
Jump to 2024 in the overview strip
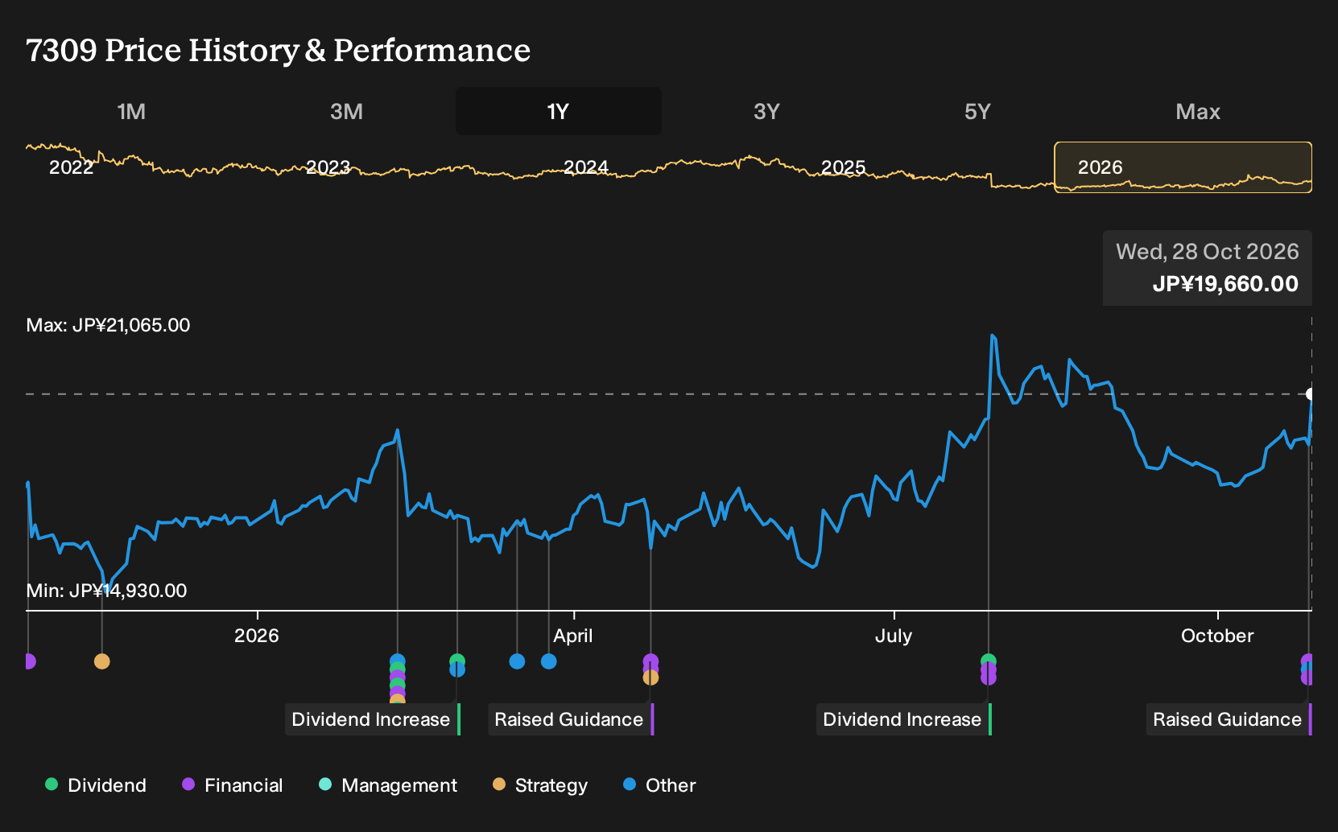(585, 167)
